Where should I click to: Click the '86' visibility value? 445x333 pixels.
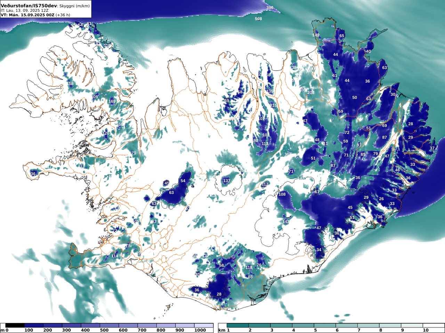tap(250, 277)
